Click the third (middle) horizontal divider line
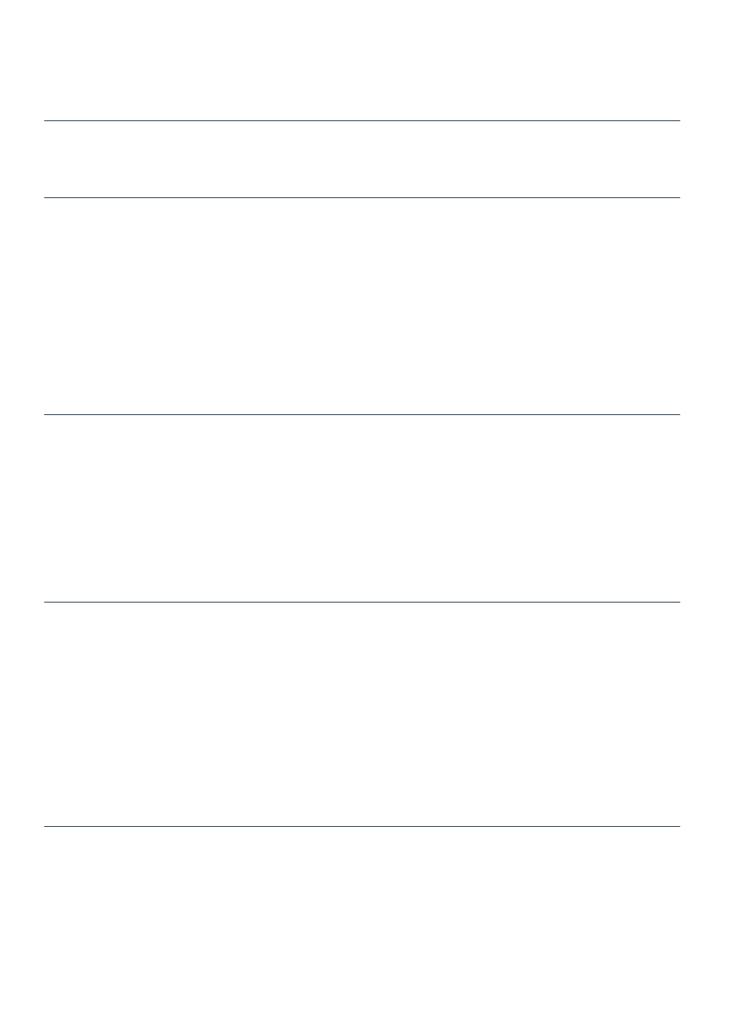This screenshot has width=731, height=1034. click(x=362, y=414)
